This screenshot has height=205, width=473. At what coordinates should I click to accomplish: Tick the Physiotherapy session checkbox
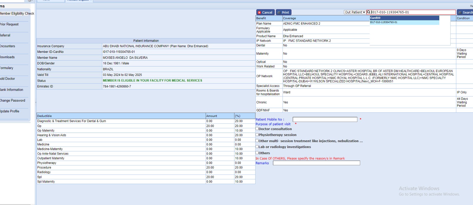click(x=257, y=134)
